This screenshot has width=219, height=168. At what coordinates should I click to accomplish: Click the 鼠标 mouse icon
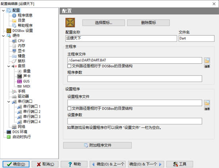14,61
